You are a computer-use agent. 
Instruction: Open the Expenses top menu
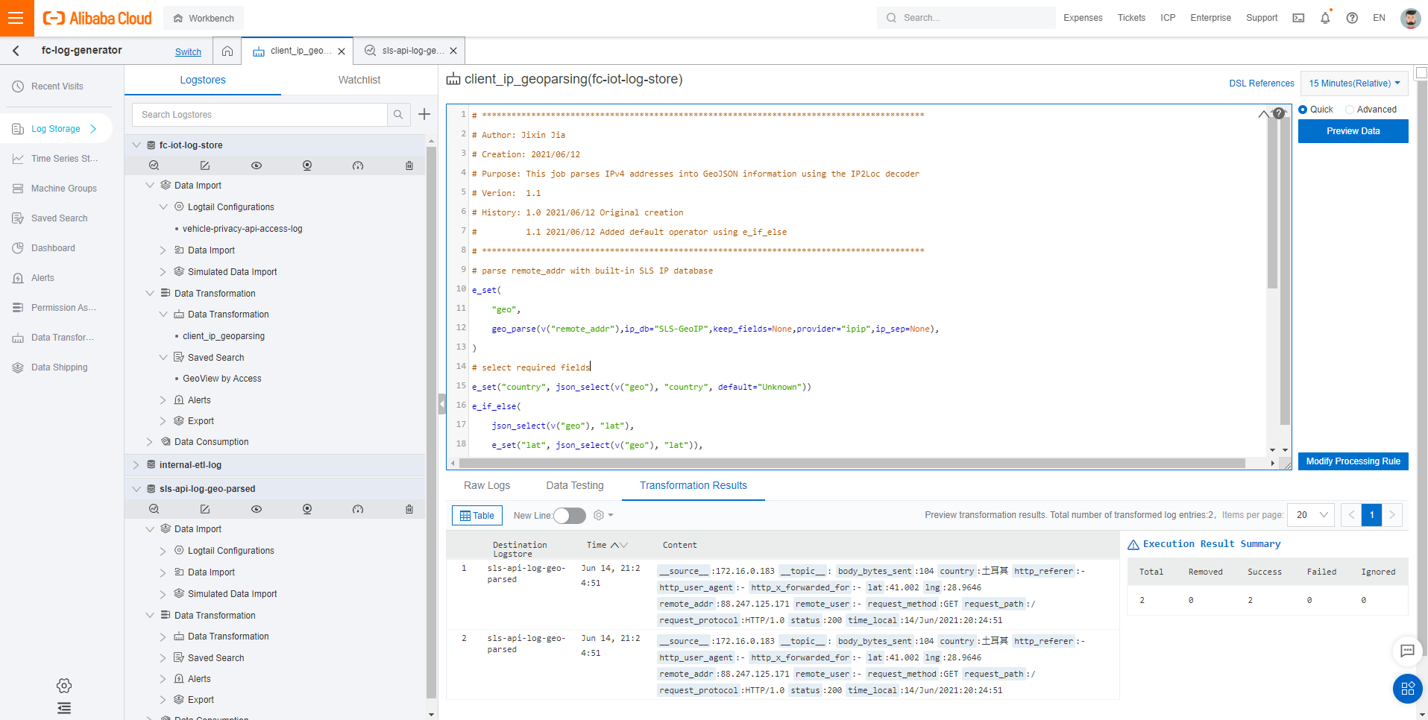(x=1083, y=18)
